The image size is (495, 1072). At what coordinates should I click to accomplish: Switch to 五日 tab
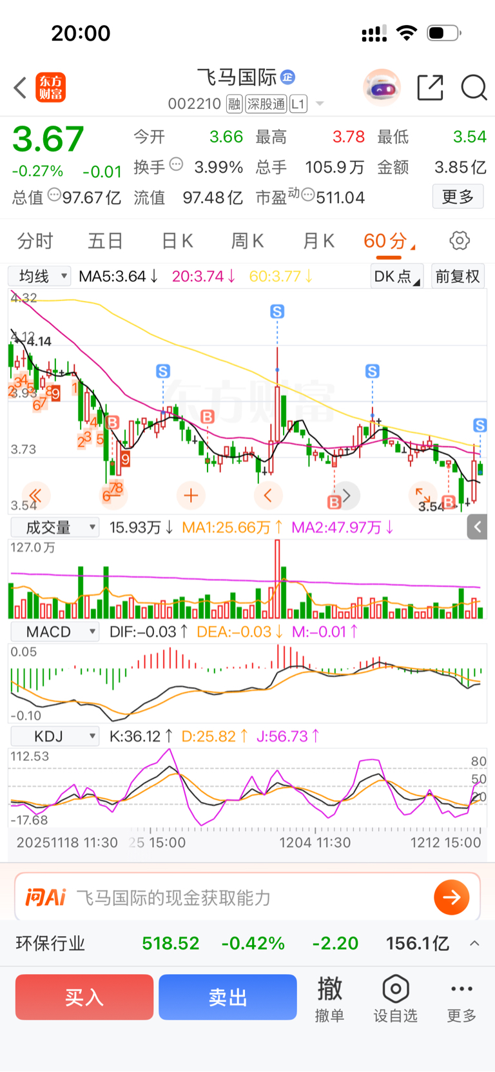(x=105, y=241)
